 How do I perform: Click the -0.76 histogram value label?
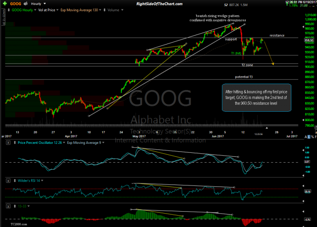(307, 219)
